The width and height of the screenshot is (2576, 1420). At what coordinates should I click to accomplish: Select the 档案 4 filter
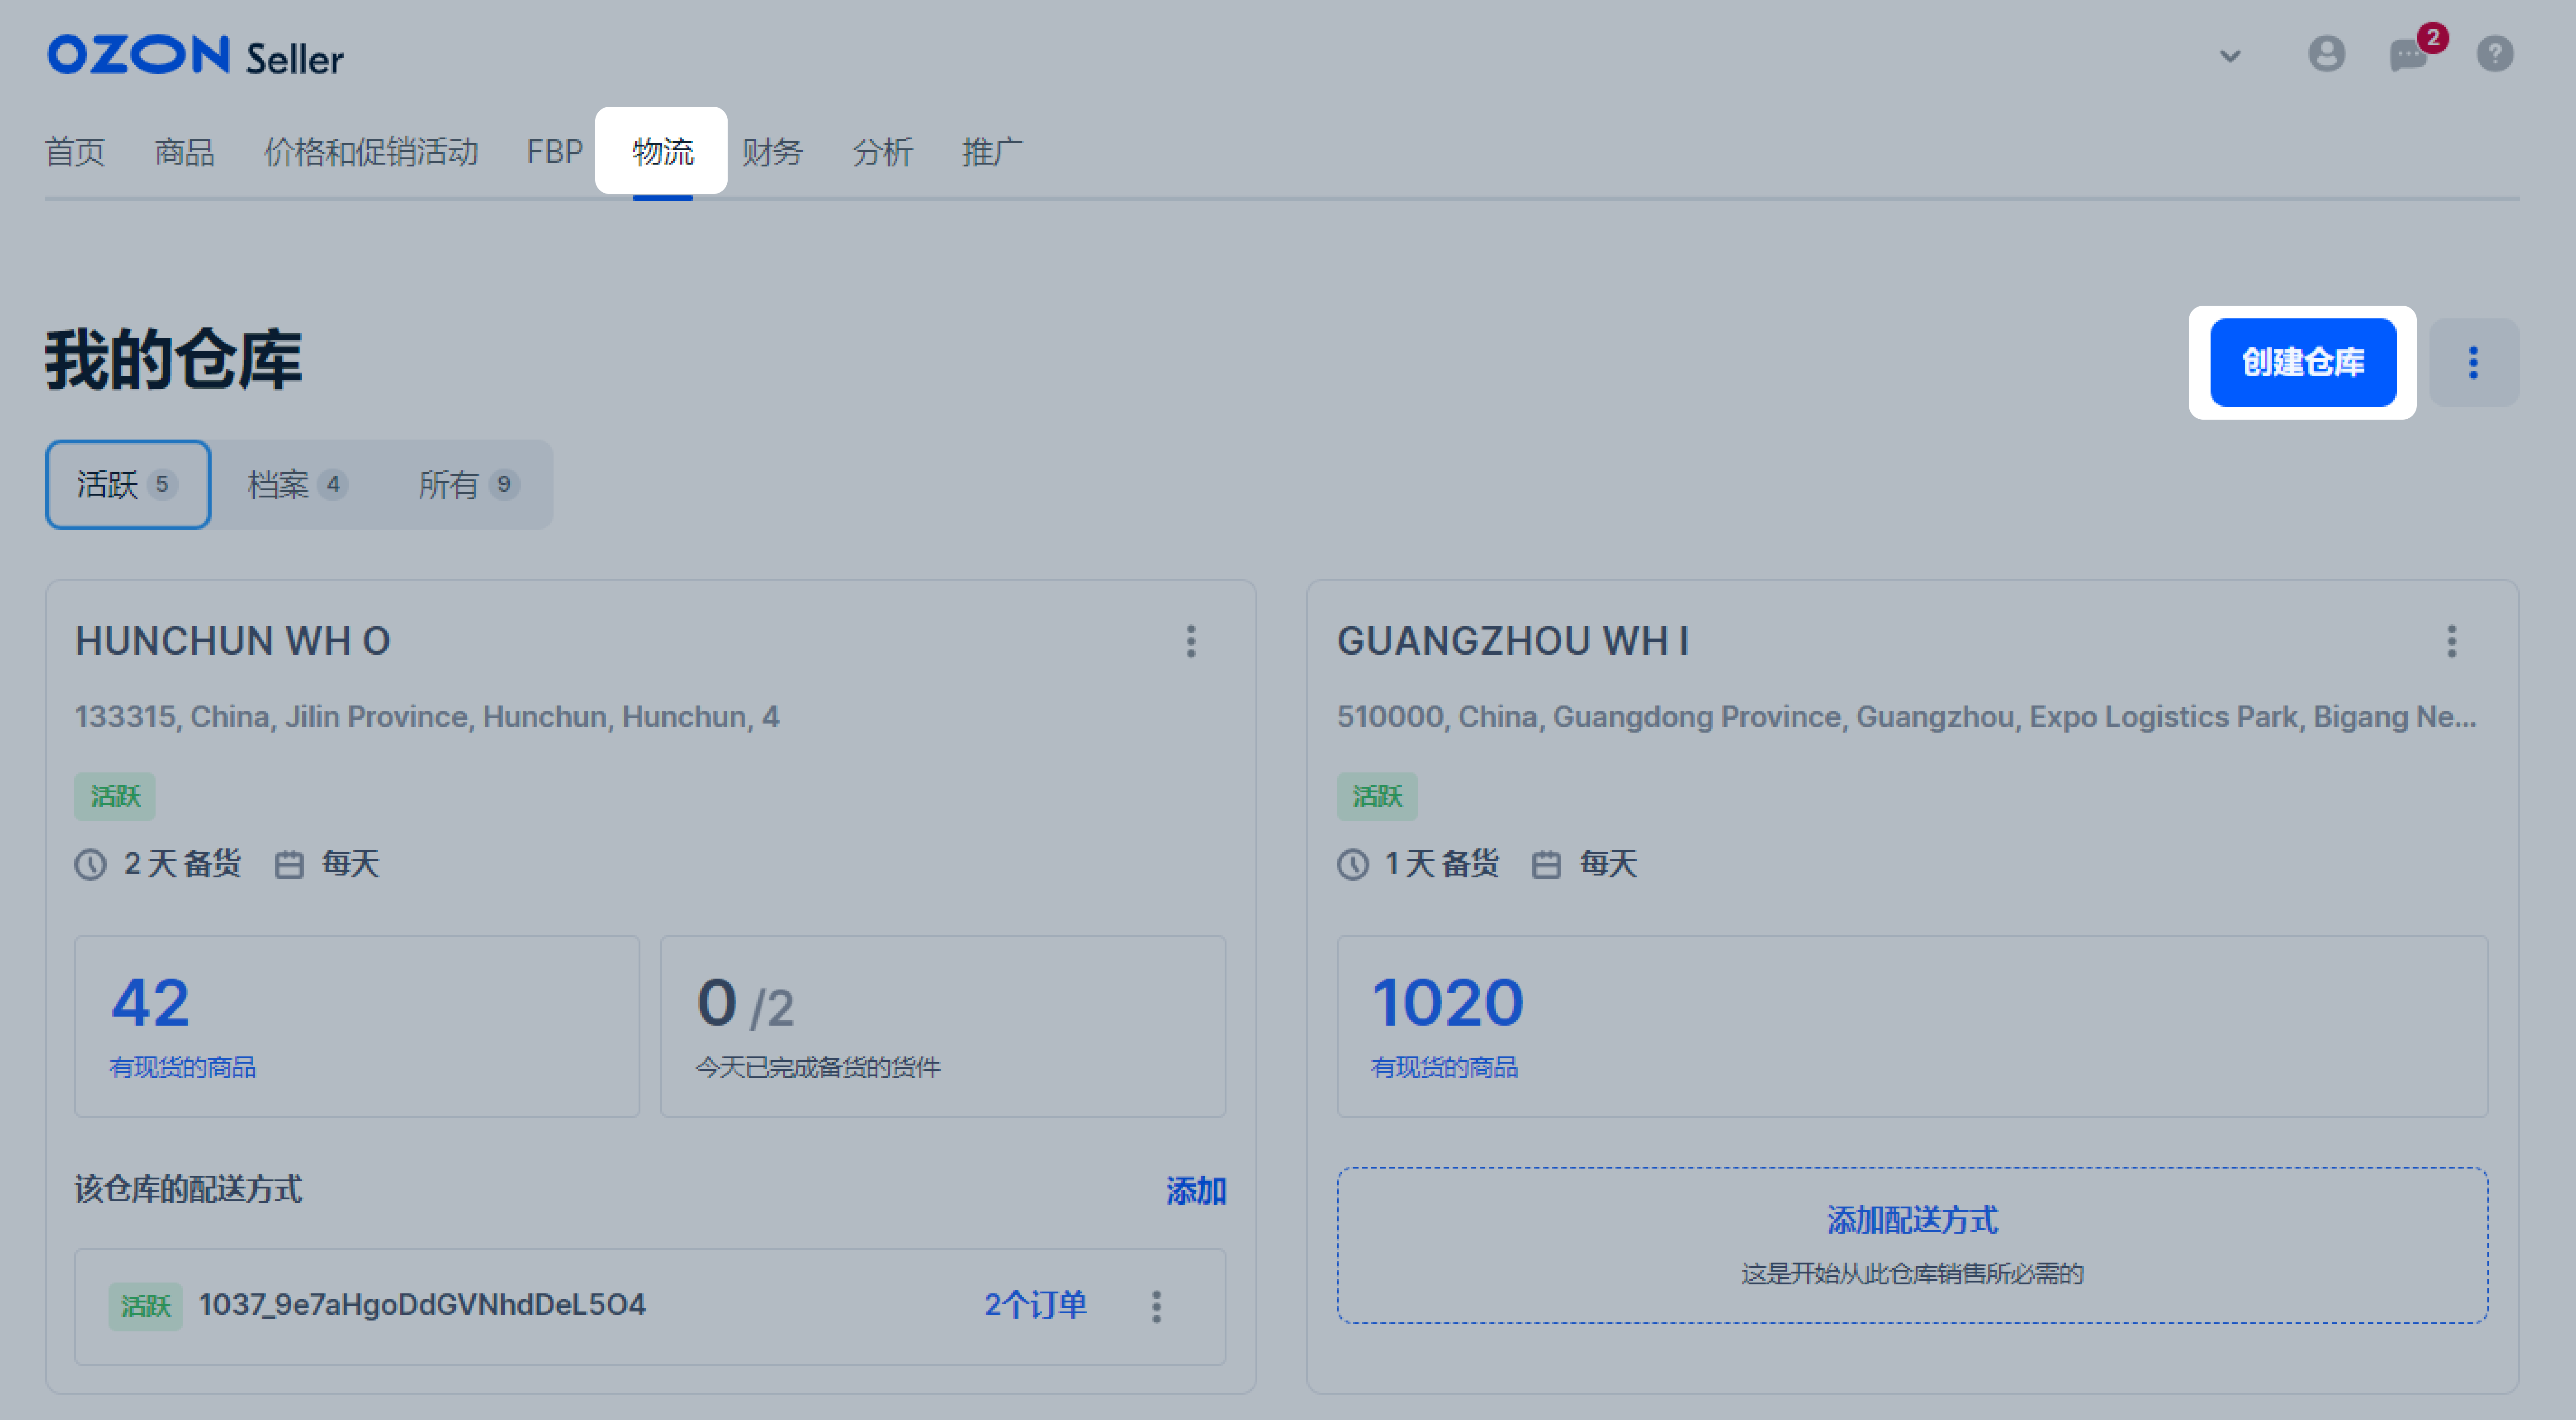pyautogui.click(x=297, y=485)
